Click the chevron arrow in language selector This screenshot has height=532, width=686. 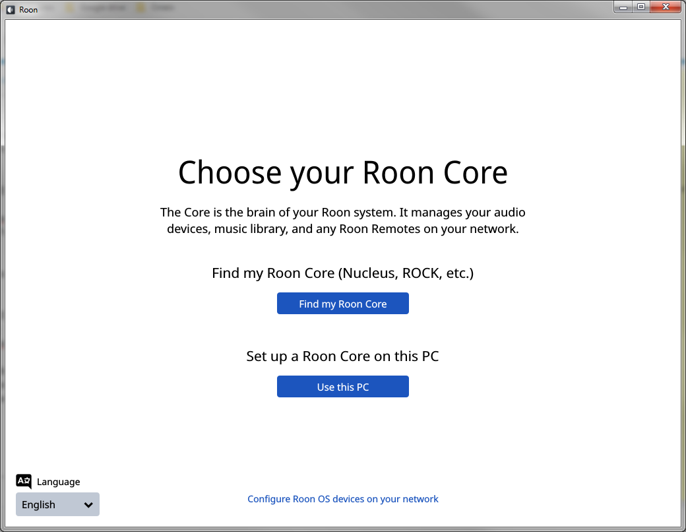(x=88, y=505)
